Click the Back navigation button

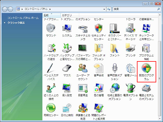pyautogui.click(x=5, y=9)
